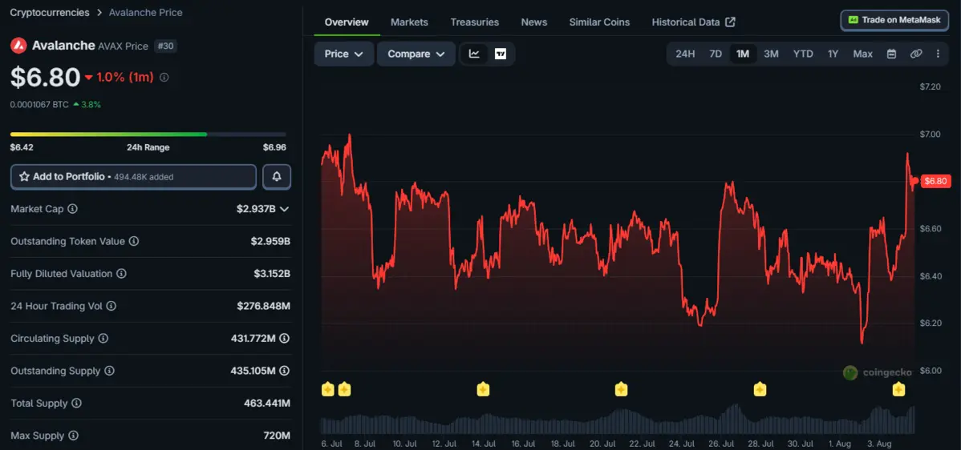Select the 1M time range

743,54
